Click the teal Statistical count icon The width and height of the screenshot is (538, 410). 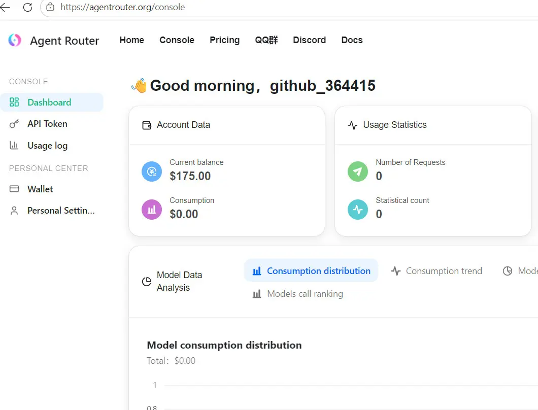pos(357,209)
